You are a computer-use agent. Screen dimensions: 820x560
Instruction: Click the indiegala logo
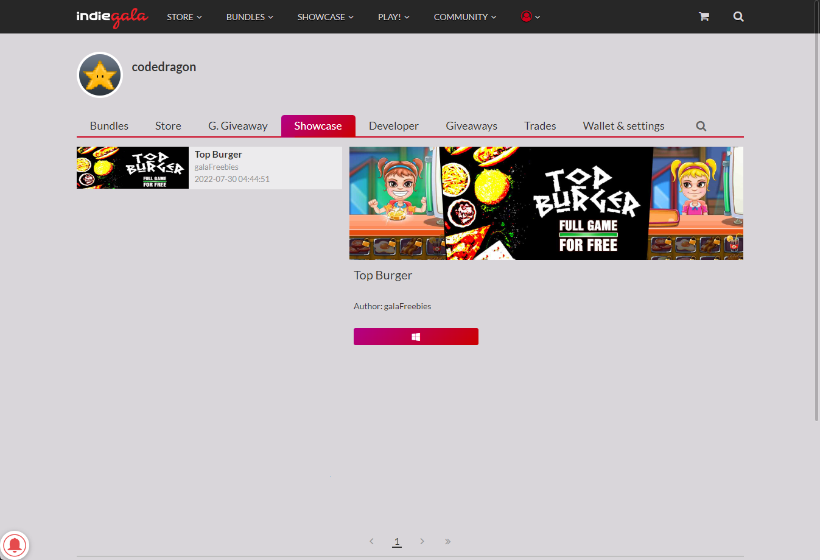(112, 18)
